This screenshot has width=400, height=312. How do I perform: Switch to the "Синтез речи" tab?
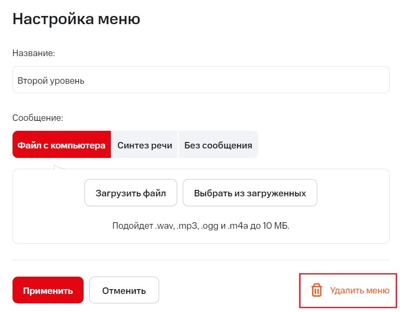pos(145,145)
